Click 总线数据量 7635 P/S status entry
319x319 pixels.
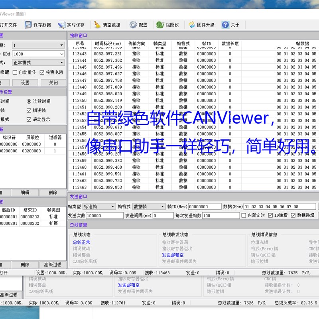pyautogui.click(x=286, y=273)
